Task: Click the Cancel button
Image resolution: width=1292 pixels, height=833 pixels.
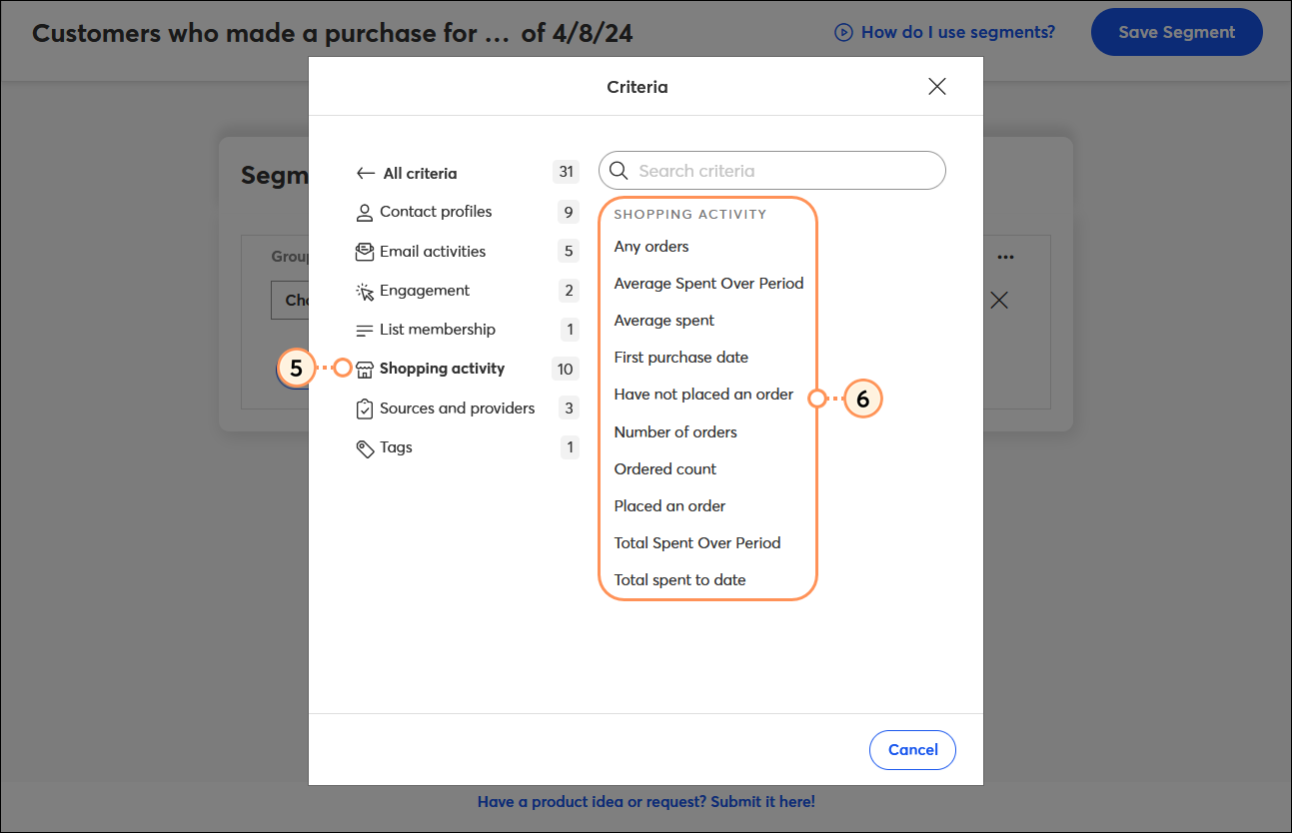Action: click(x=912, y=750)
